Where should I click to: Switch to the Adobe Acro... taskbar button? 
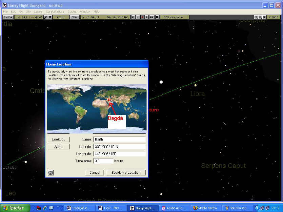pyautogui.click(x=174, y=208)
